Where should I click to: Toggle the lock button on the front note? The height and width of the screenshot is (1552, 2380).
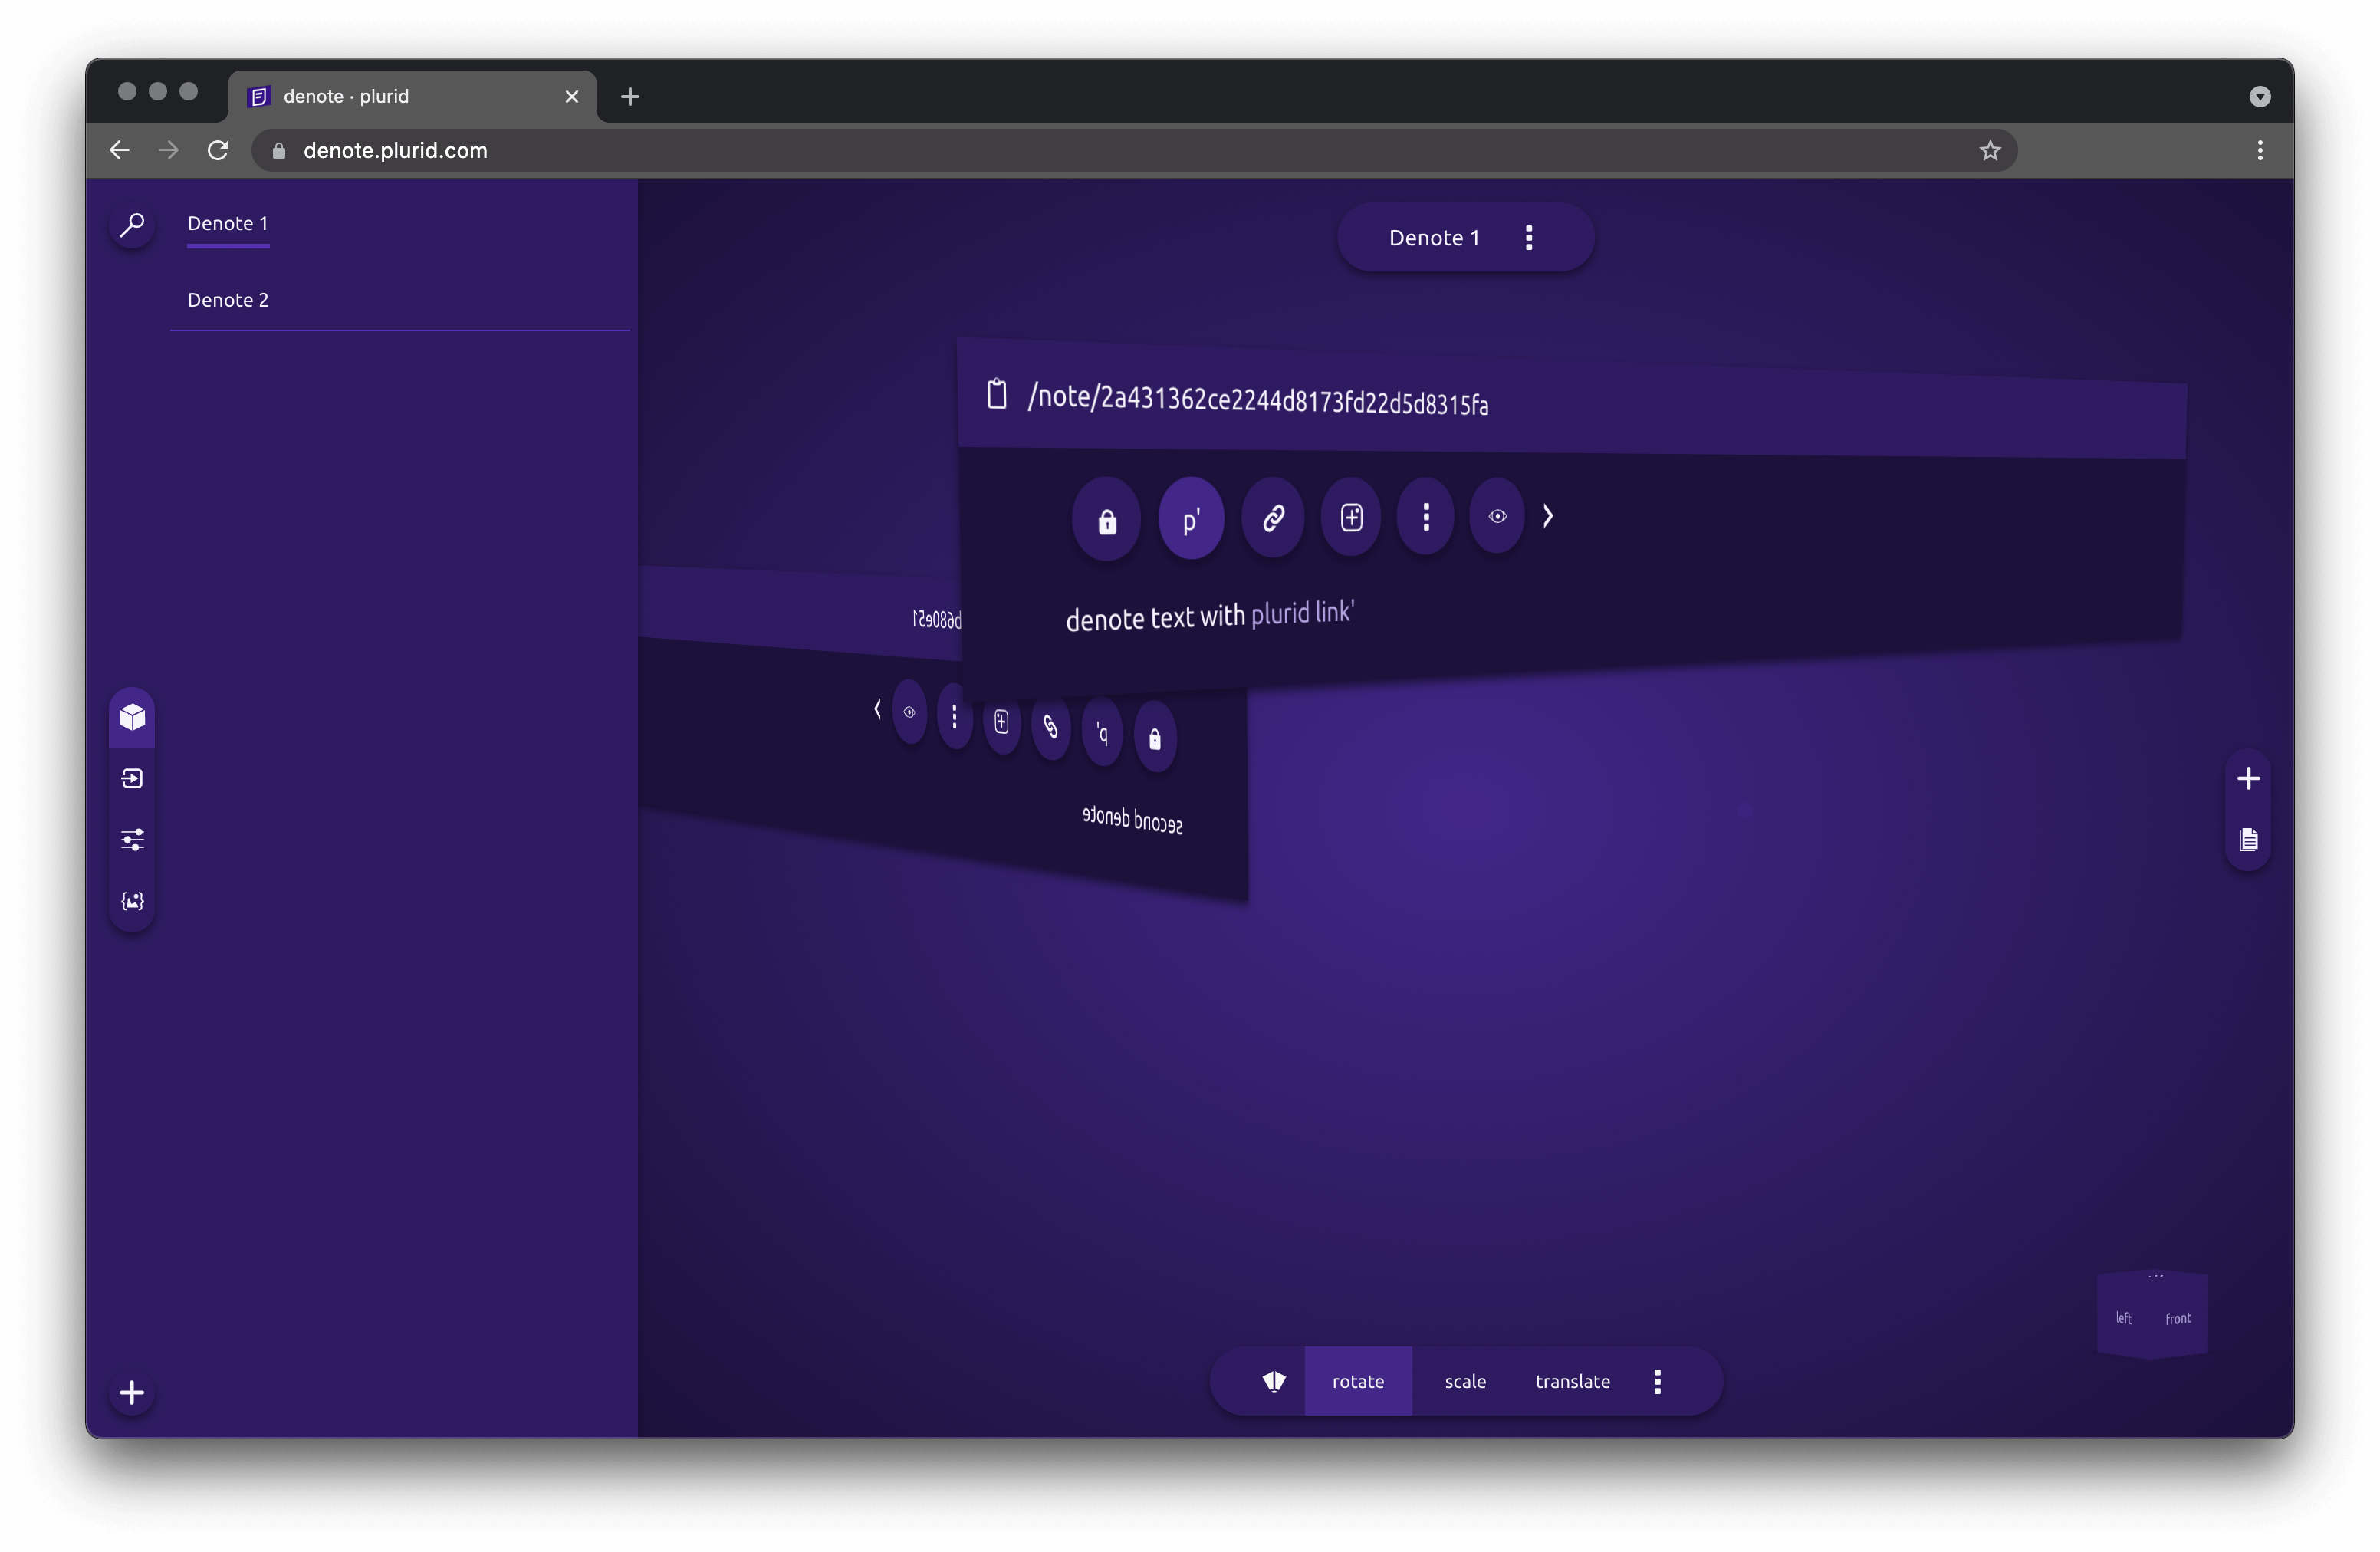pyautogui.click(x=1106, y=521)
